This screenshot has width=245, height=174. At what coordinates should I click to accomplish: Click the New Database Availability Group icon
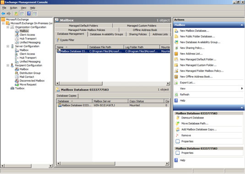coord(176,42)
